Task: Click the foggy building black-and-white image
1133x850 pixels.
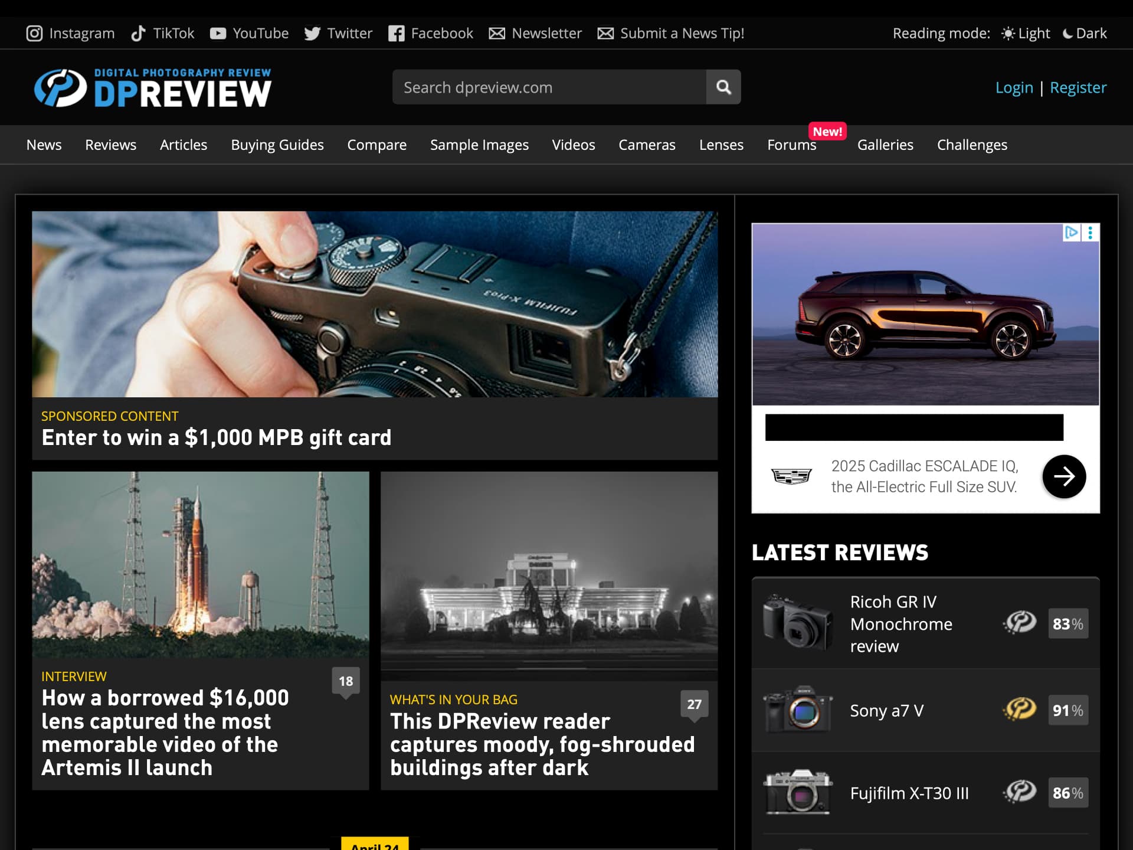Action: pyautogui.click(x=549, y=576)
